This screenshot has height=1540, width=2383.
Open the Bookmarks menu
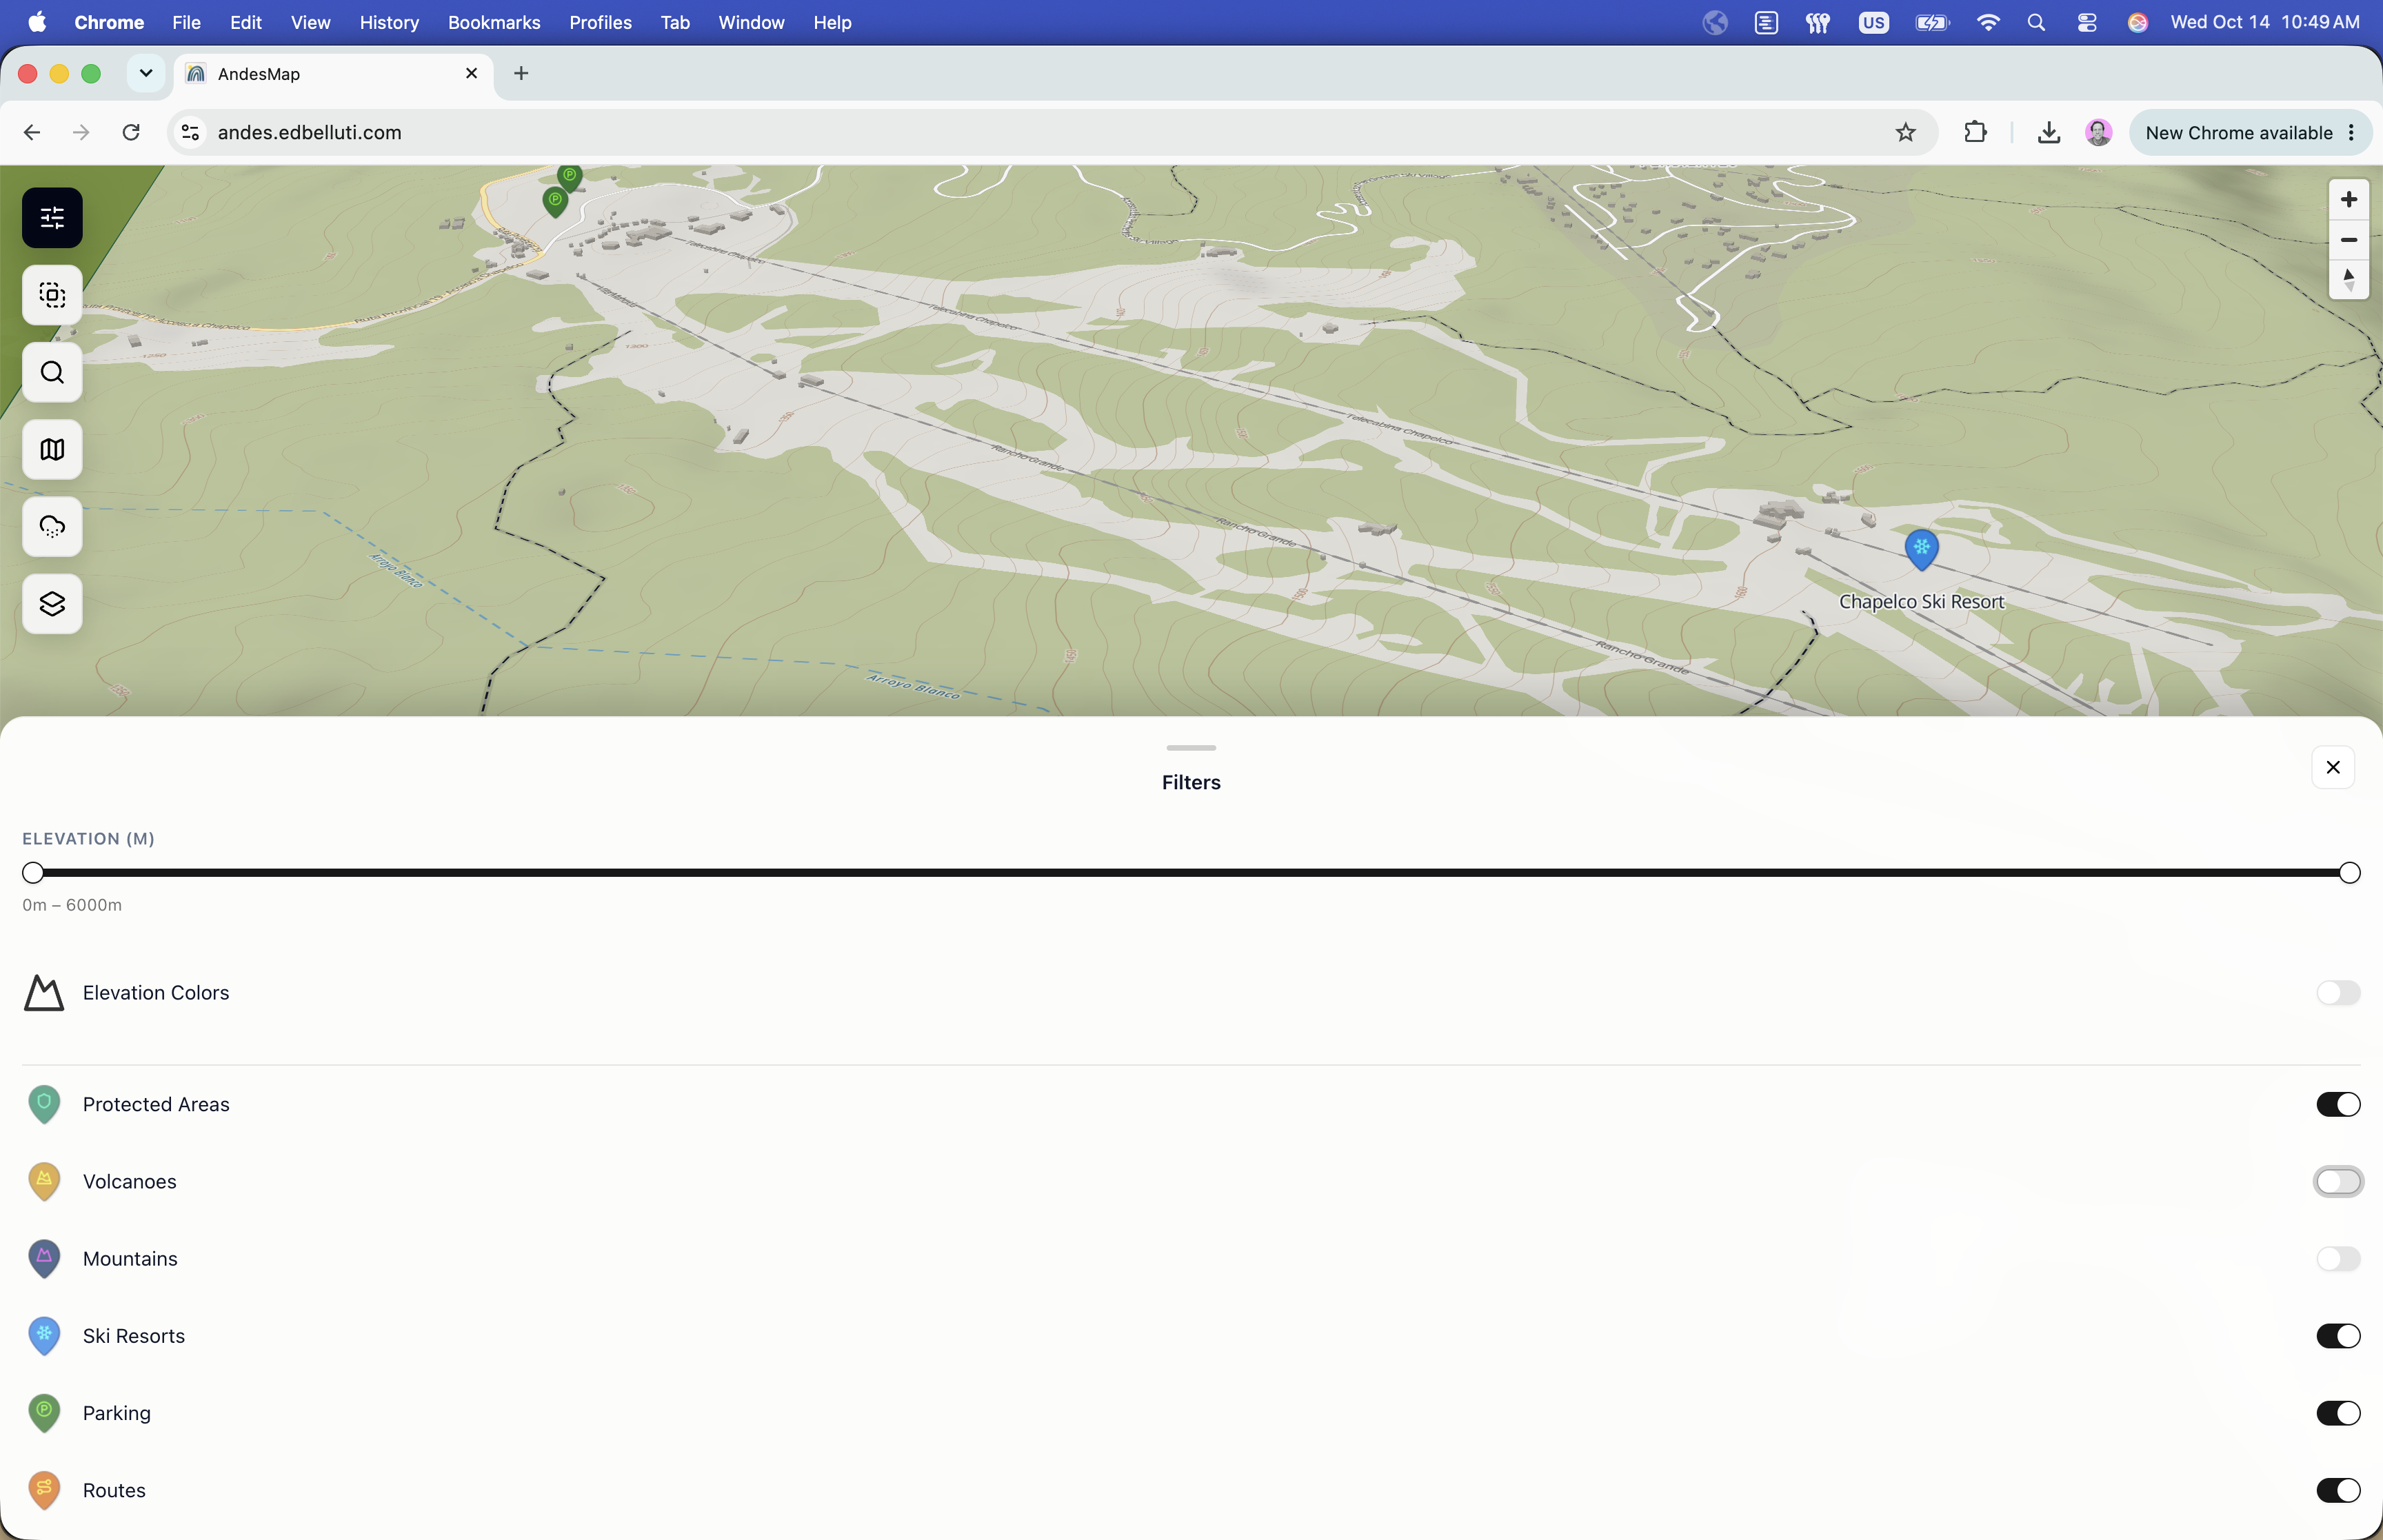(x=494, y=22)
